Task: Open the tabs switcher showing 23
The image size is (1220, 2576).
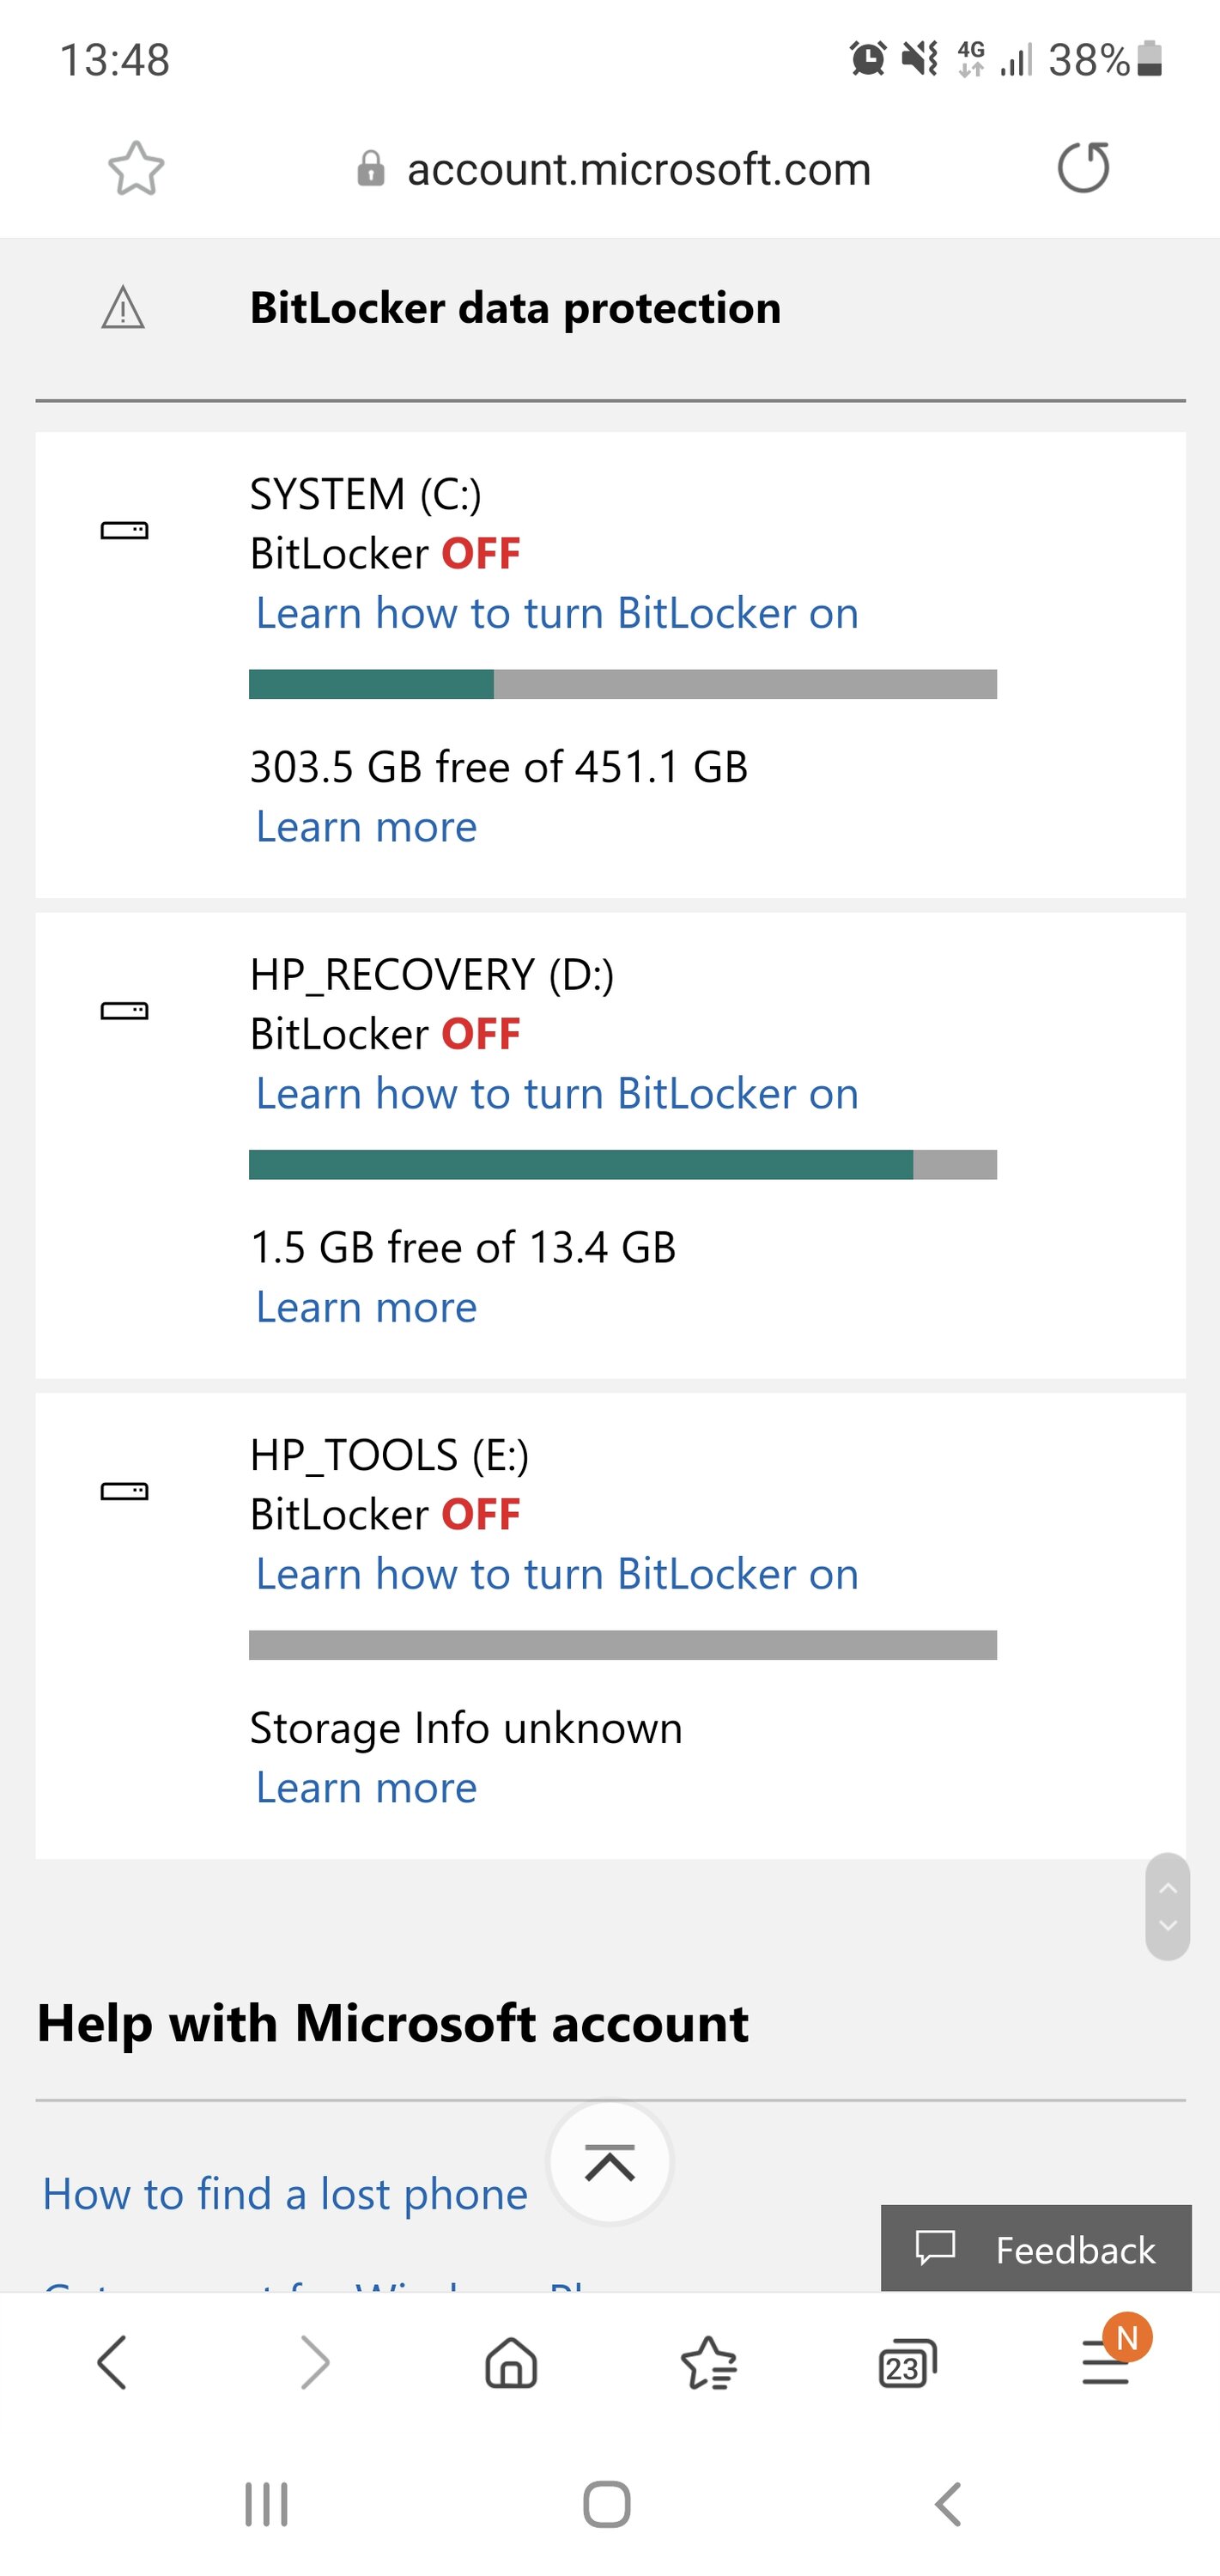Action: (907, 2364)
